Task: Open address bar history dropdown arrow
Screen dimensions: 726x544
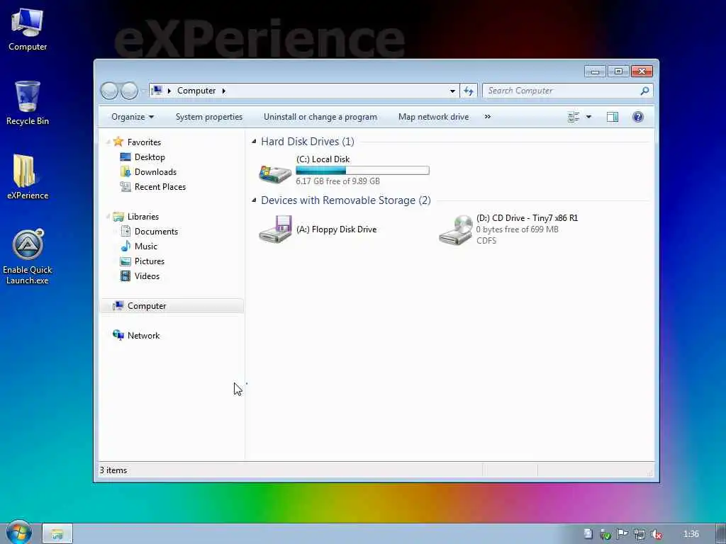Action: [x=452, y=91]
